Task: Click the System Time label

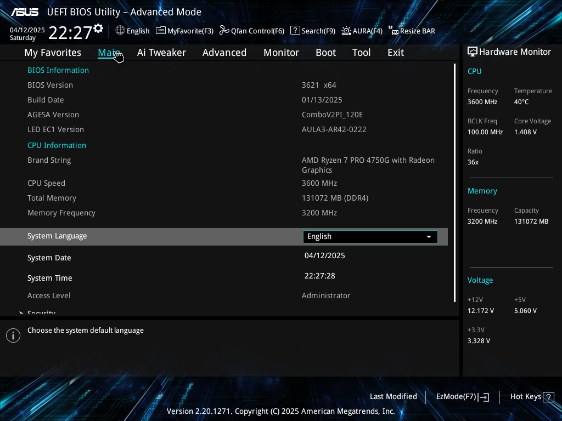Action: (x=50, y=278)
